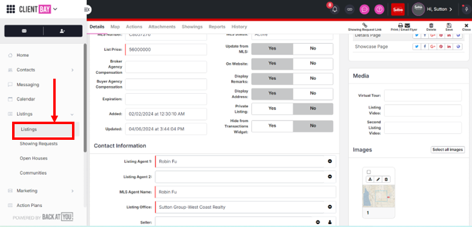Open the Attachments tab
Viewport: 472px width, 227px height.
click(162, 27)
